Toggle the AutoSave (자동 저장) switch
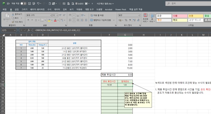Image resolution: width=211 pixels, height=114 pixels. click(x=23, y=3)
